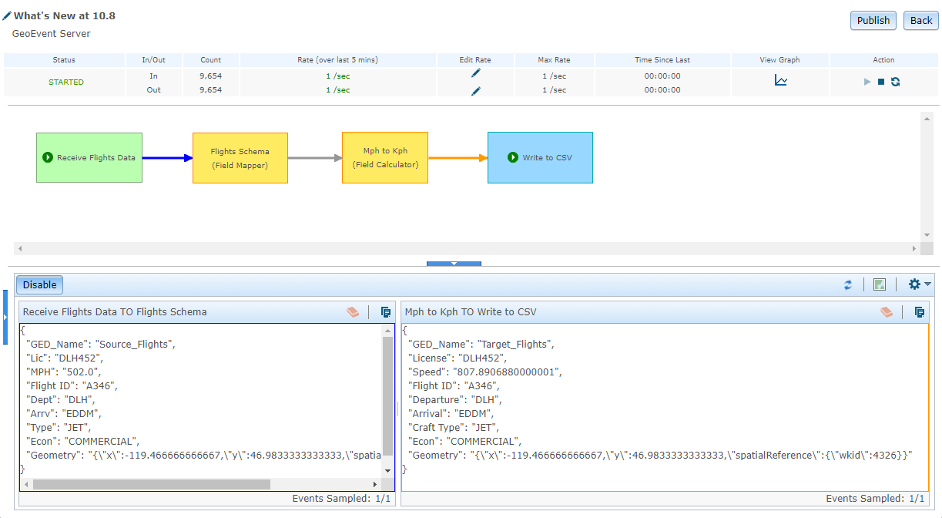Click the map view icon in sampler toolbar
Screen dimensions: 942x518
click(x=880, y=284)
